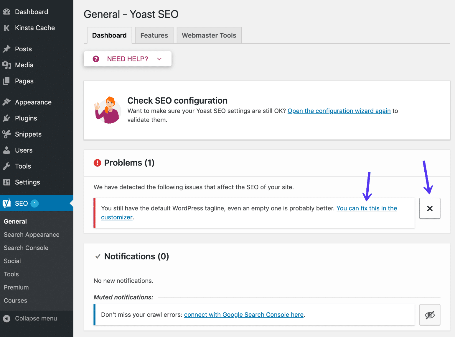Click the Media library icon
Viewport: 455px width, 337px height.
6,65
